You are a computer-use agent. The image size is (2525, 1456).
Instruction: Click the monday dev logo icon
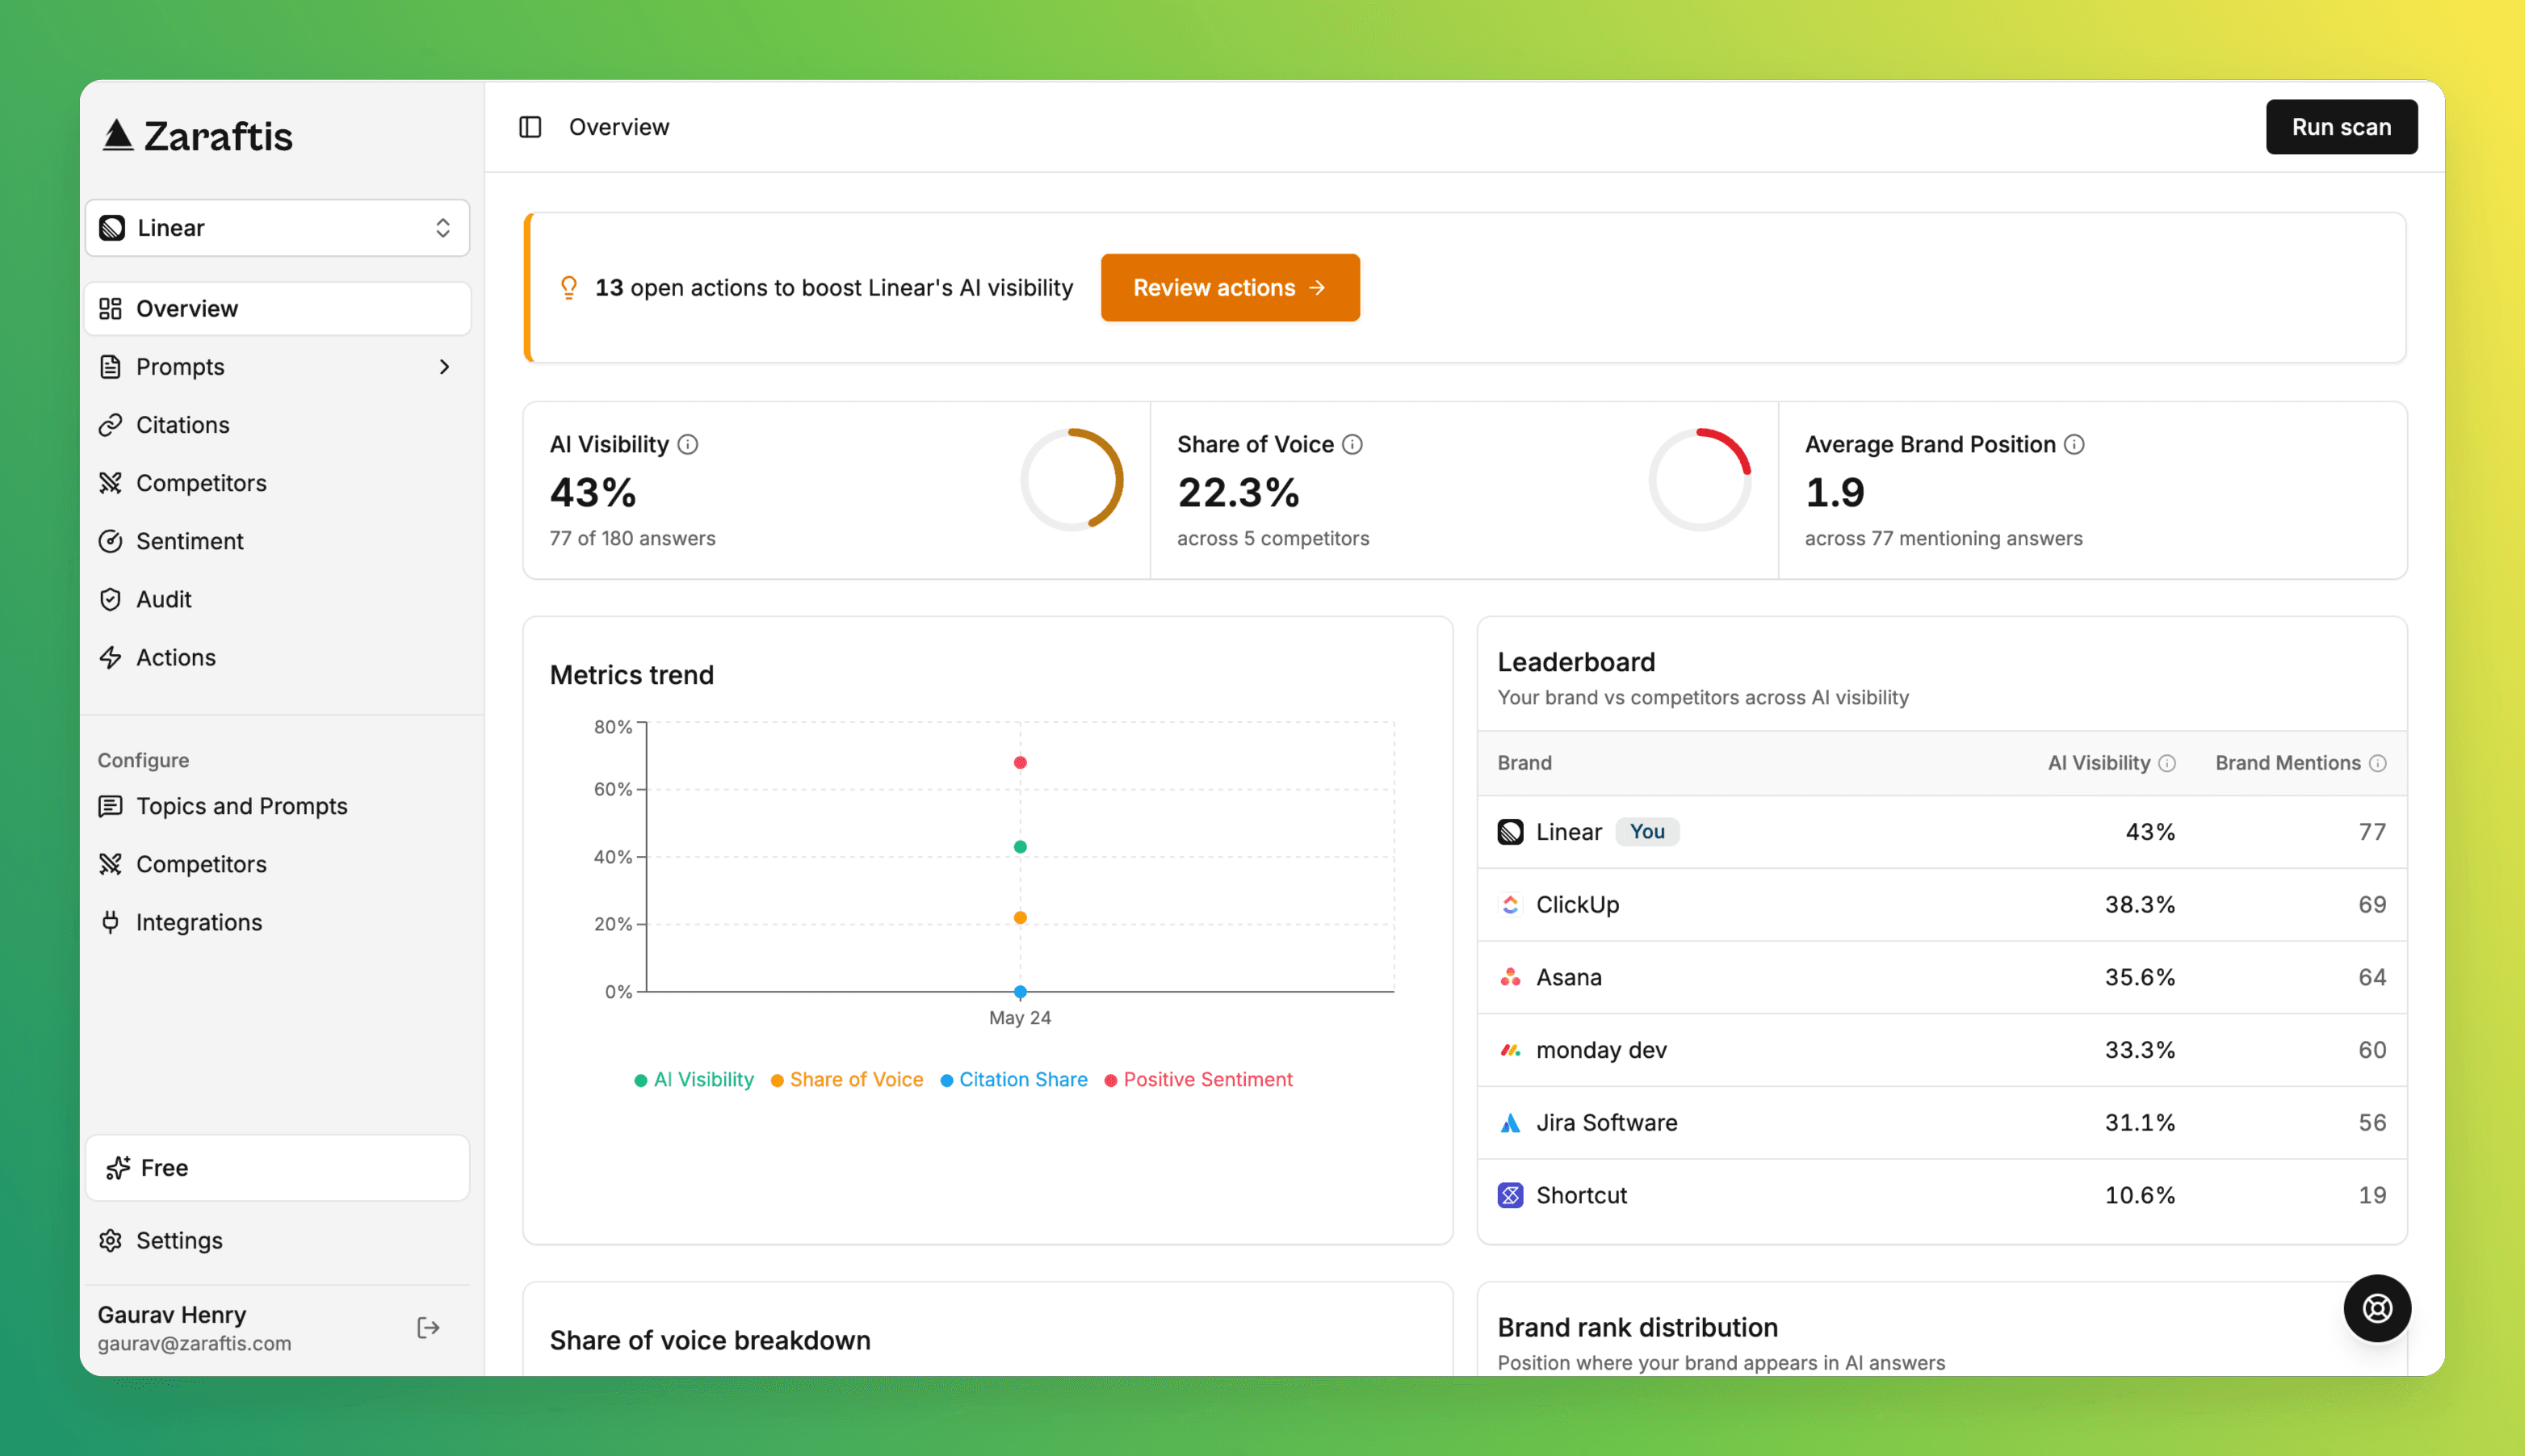(x=1511, y=1050)
